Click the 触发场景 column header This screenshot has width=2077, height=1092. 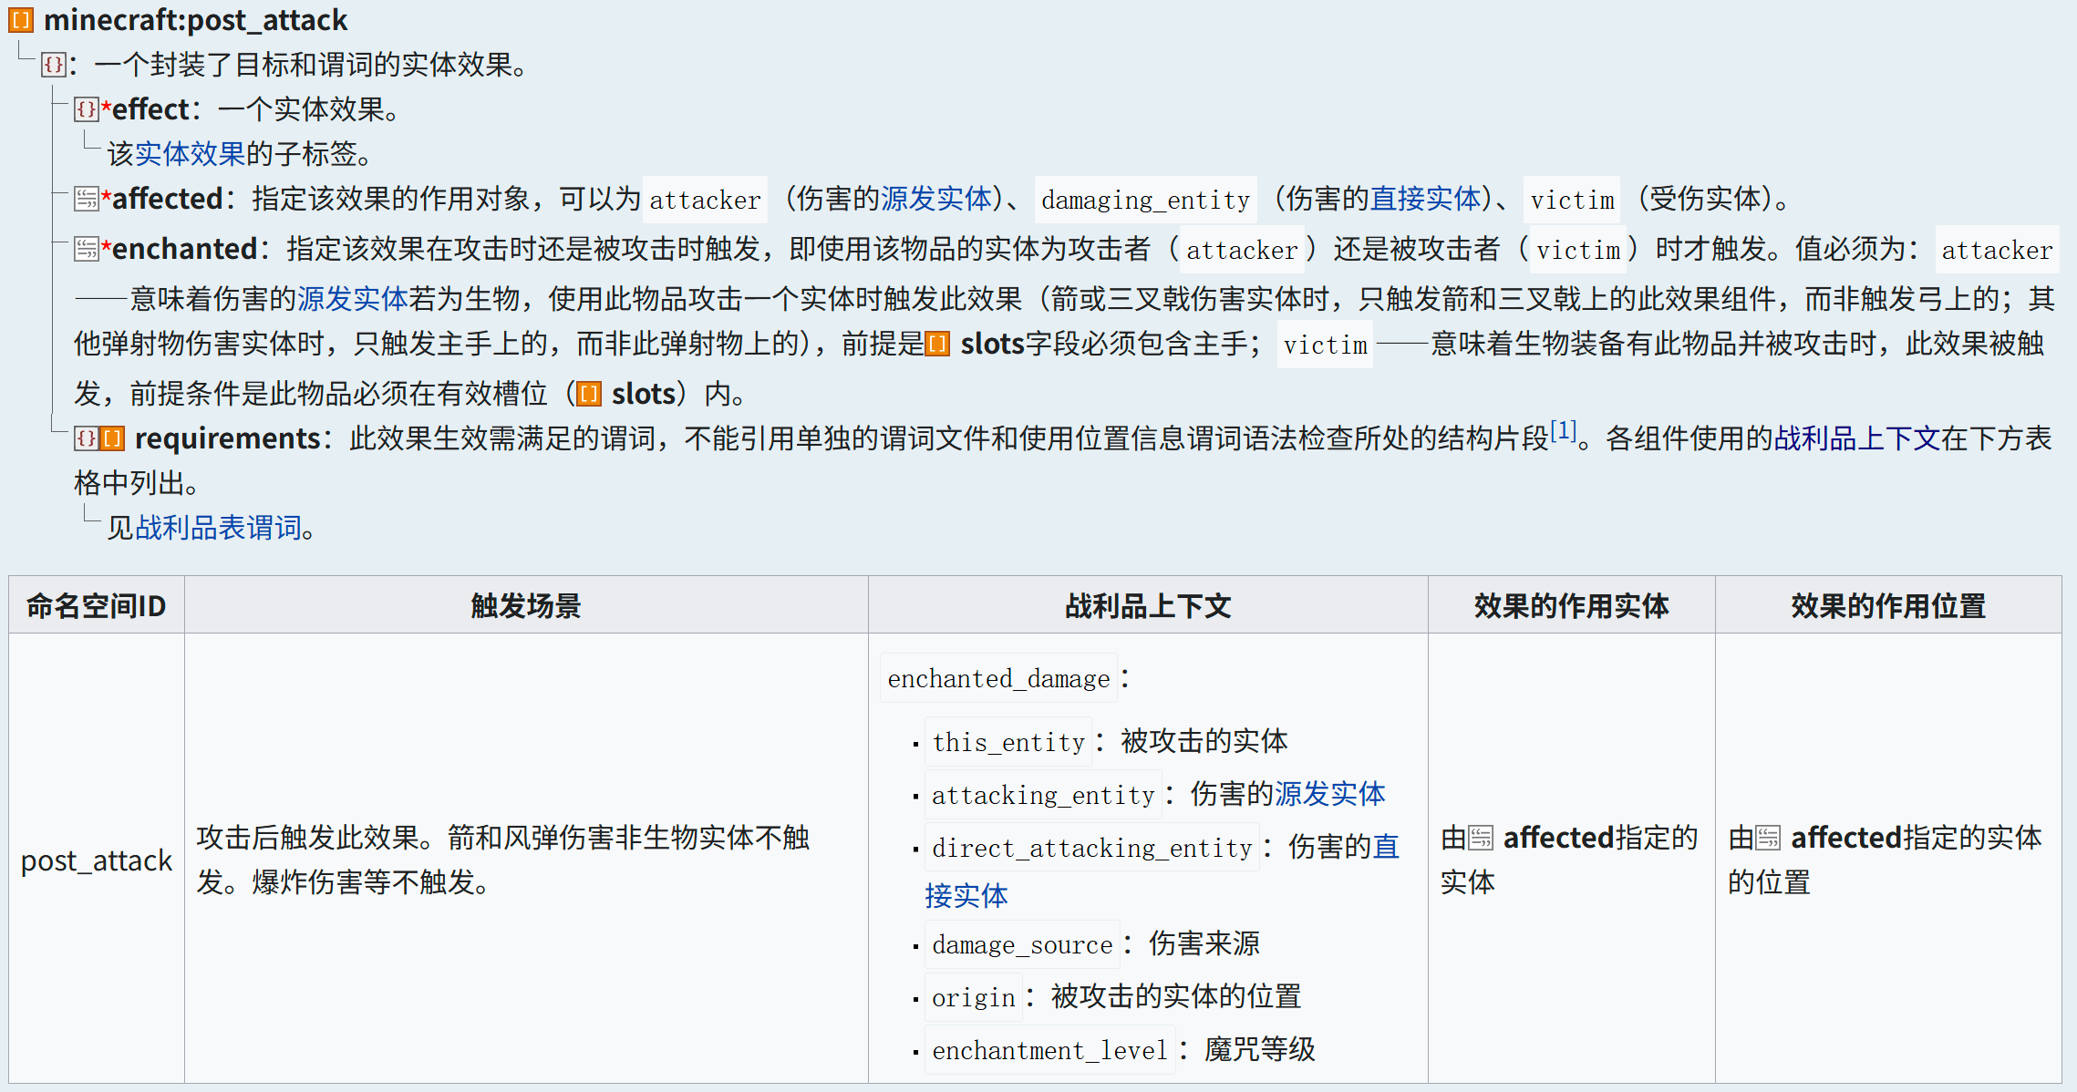pyautogui.click(x=526, y=605)
